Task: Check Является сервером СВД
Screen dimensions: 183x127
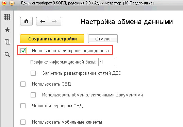Action: point(23,106)
